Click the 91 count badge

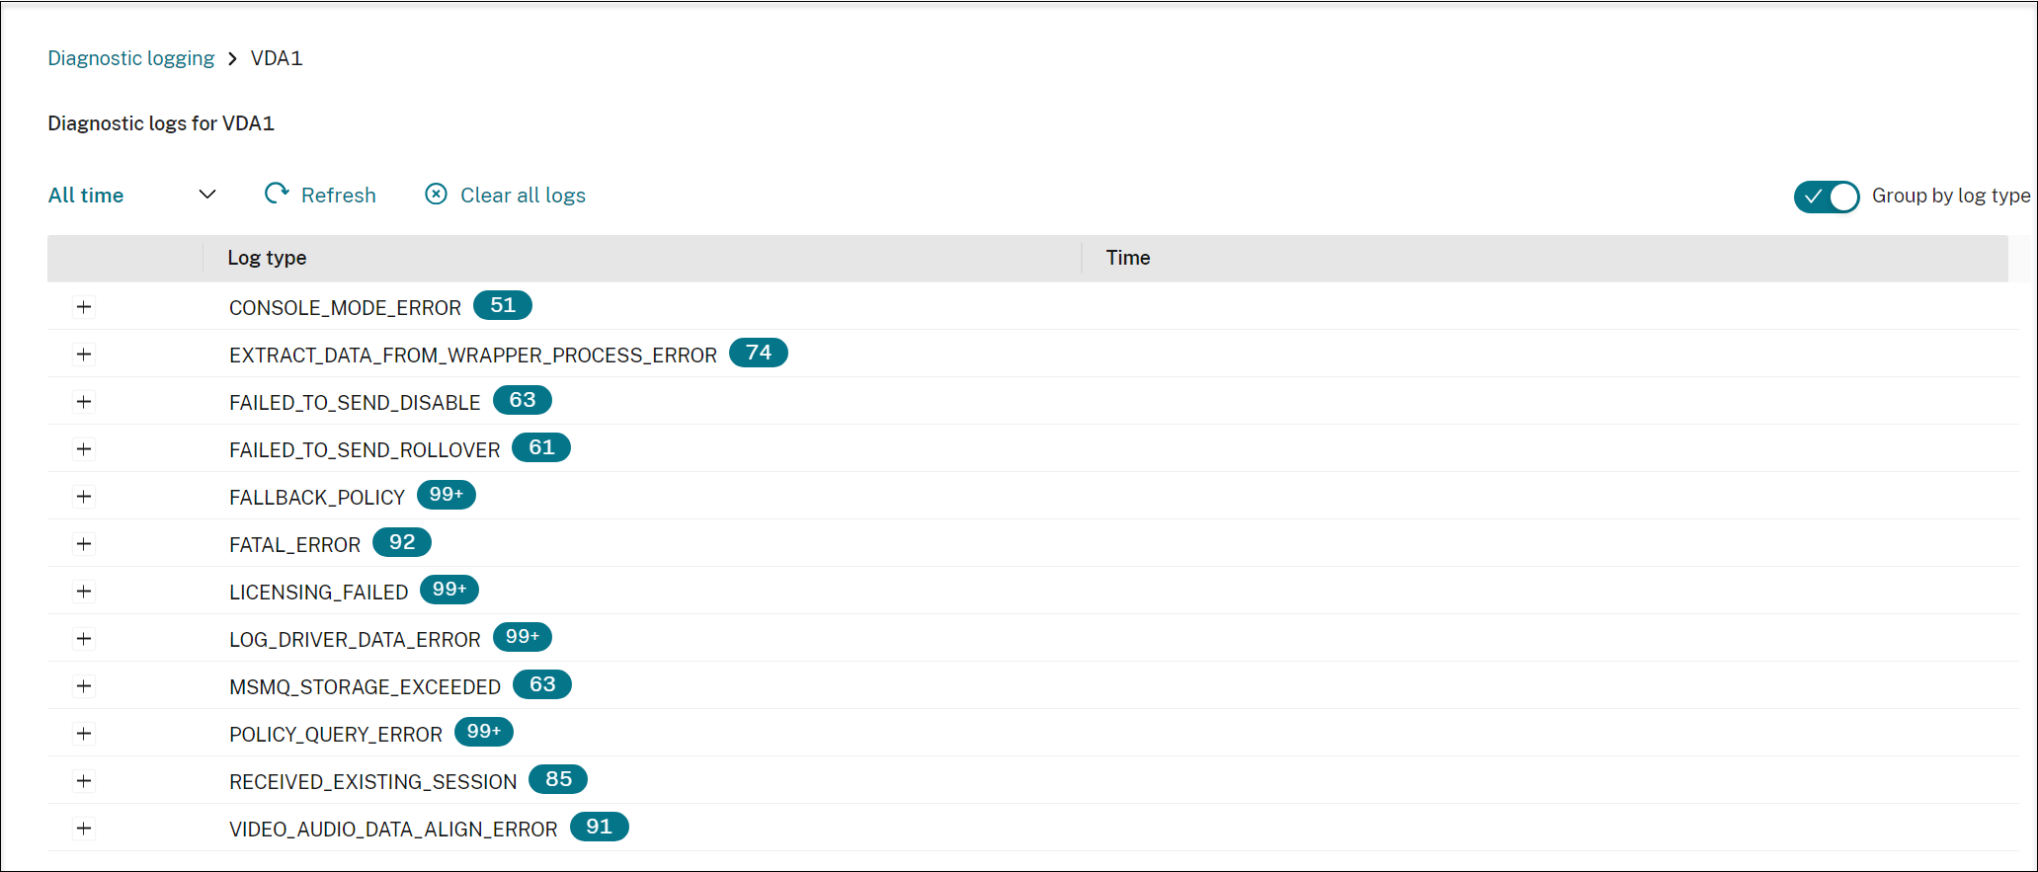tap(600, 827)
